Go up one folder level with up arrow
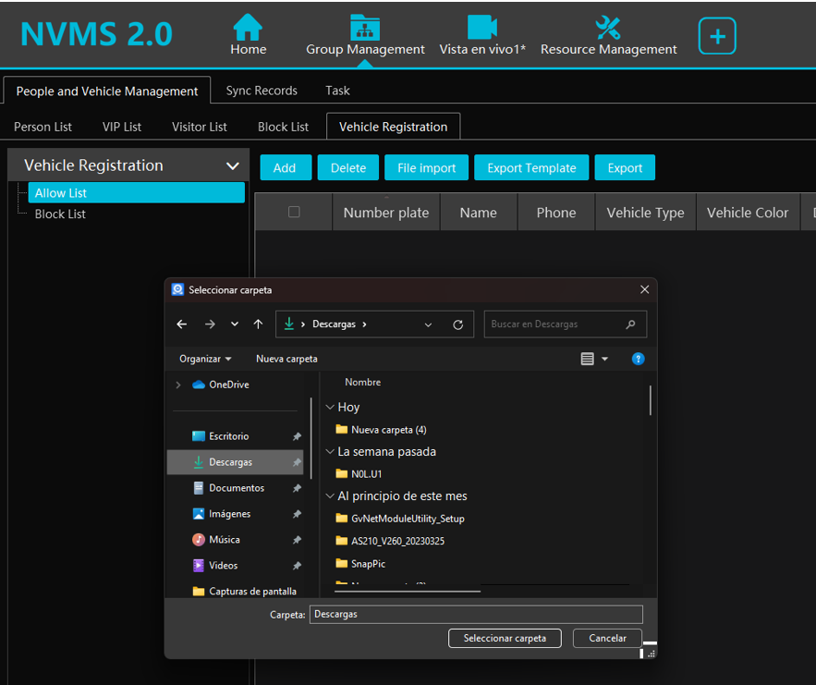Viewport: 816px width, 685px height. [258, 324]
